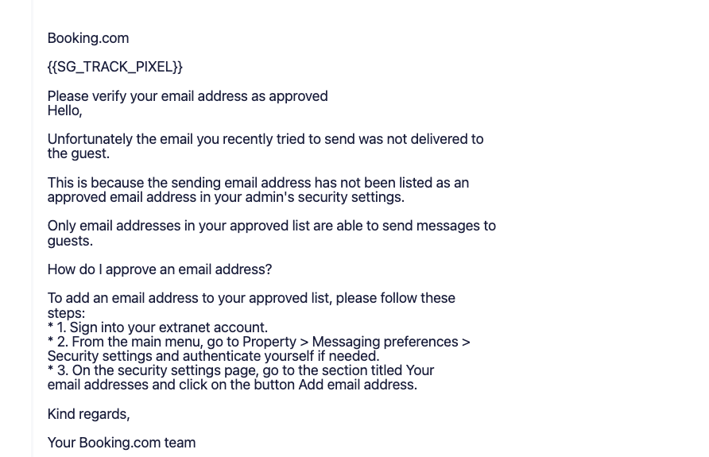
Task: Click 'Security settings and authenticate yourself' line
Action: (214, 356)
